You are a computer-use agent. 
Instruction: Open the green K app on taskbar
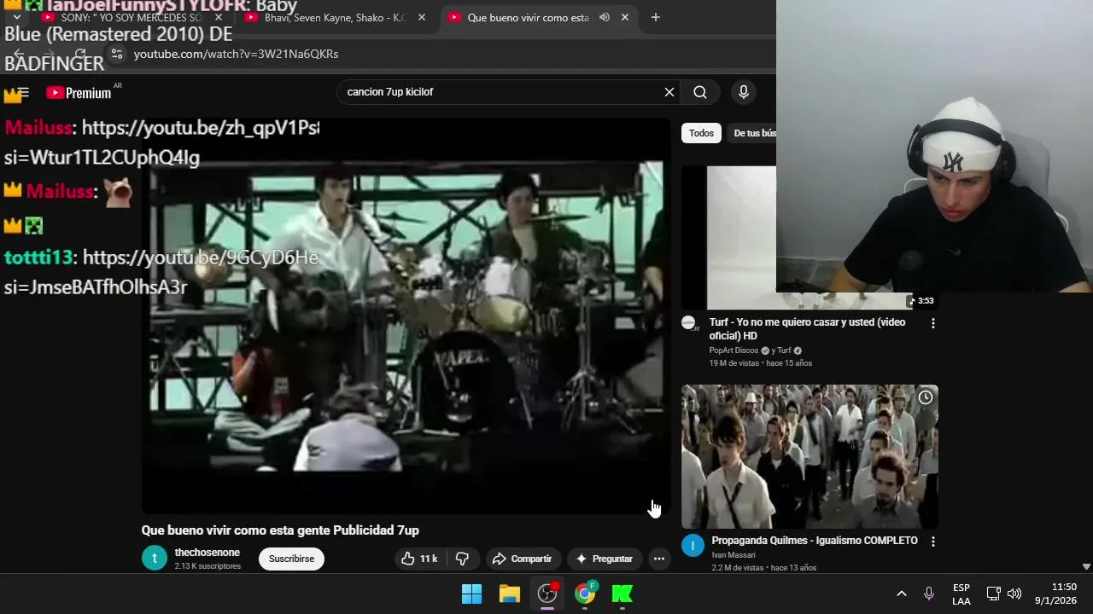point(622,594)
